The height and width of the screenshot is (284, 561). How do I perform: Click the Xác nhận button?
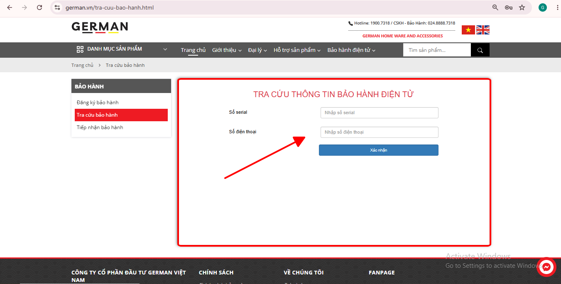(379, 150)
